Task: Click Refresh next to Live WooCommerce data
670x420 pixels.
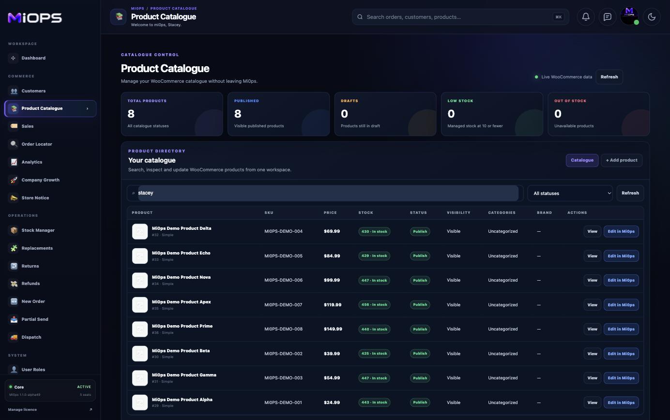Action: pyautogui.click(x=609, y=77)
